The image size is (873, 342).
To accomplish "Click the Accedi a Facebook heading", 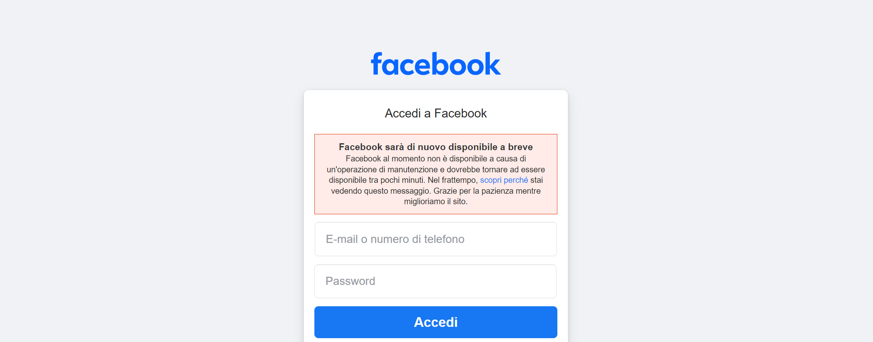I will (x=435, y=113).
